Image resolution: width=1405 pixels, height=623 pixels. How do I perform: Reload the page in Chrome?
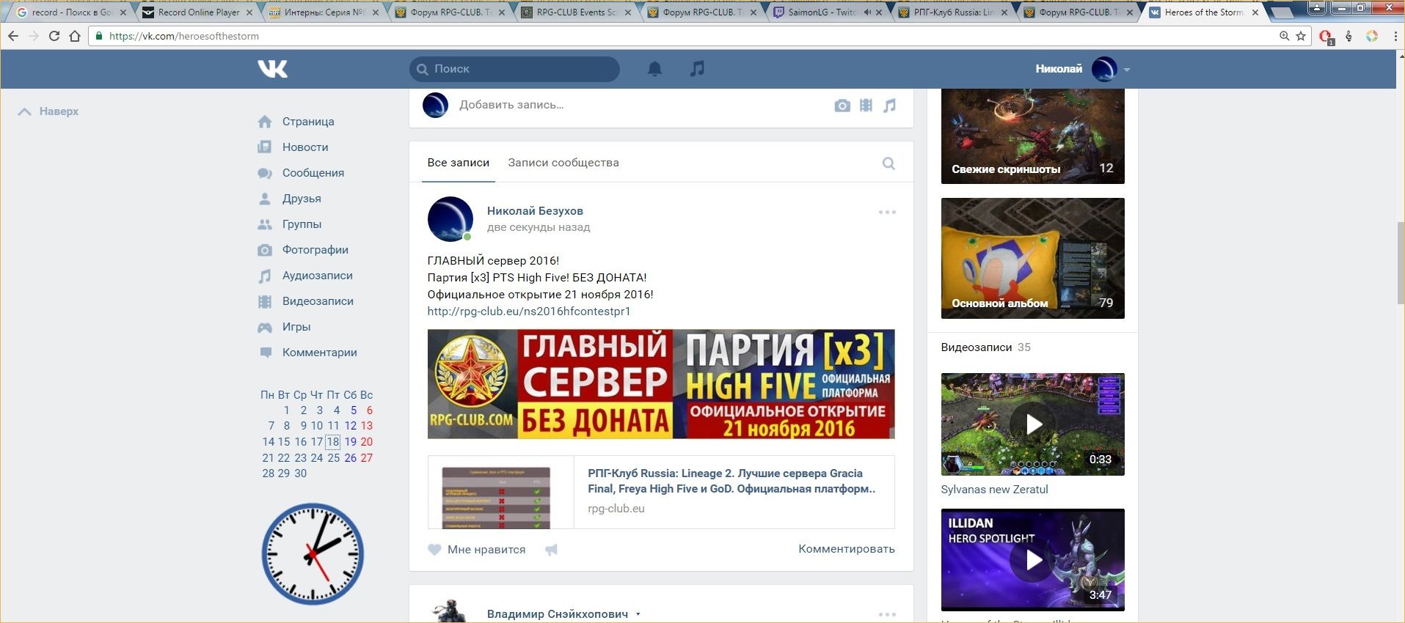tap(54, 36)
